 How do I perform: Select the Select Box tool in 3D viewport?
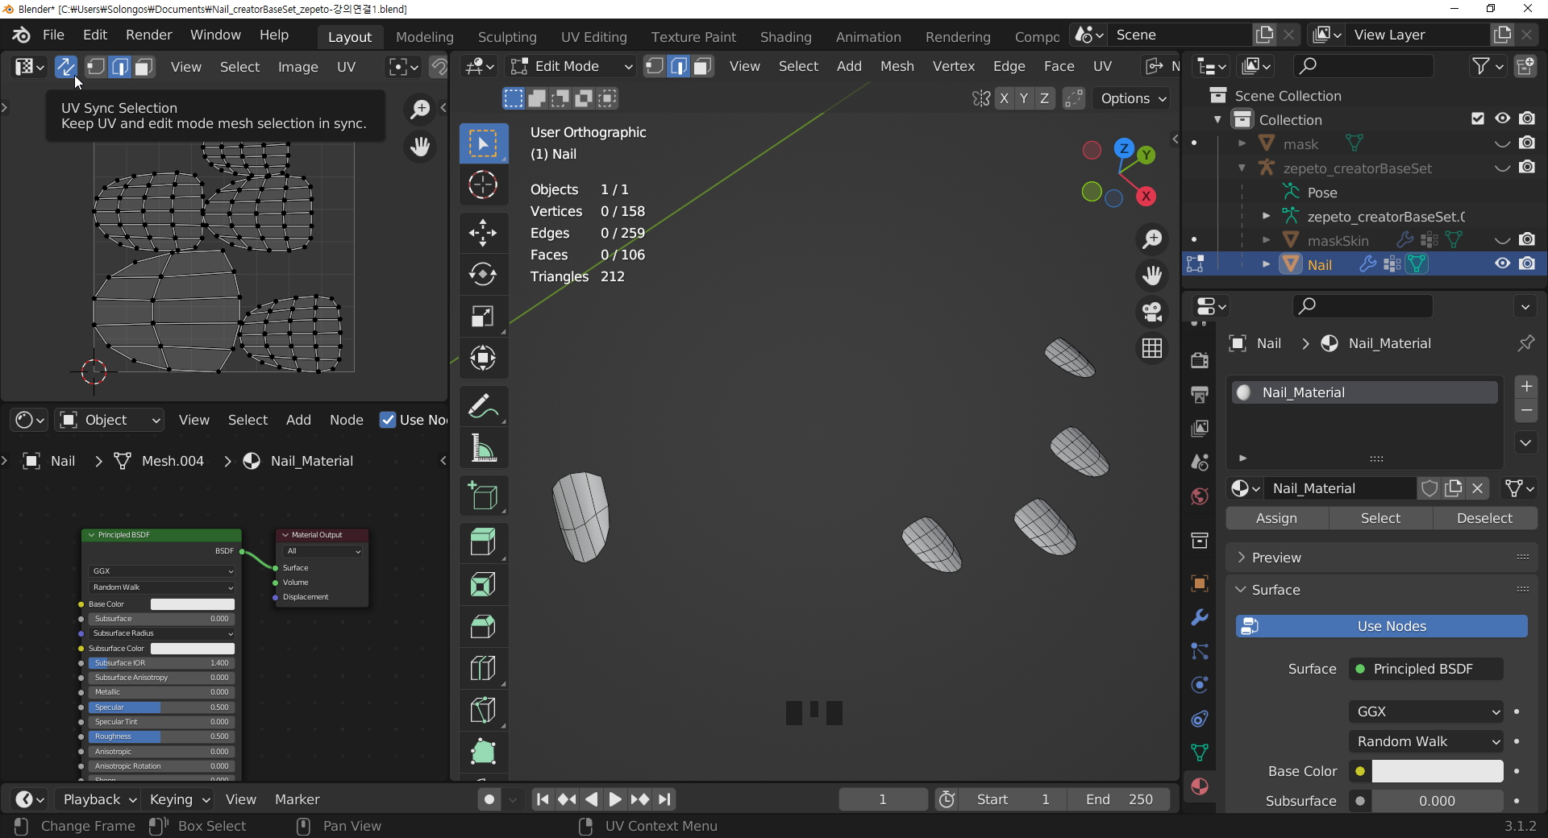(x=483, y=144)
